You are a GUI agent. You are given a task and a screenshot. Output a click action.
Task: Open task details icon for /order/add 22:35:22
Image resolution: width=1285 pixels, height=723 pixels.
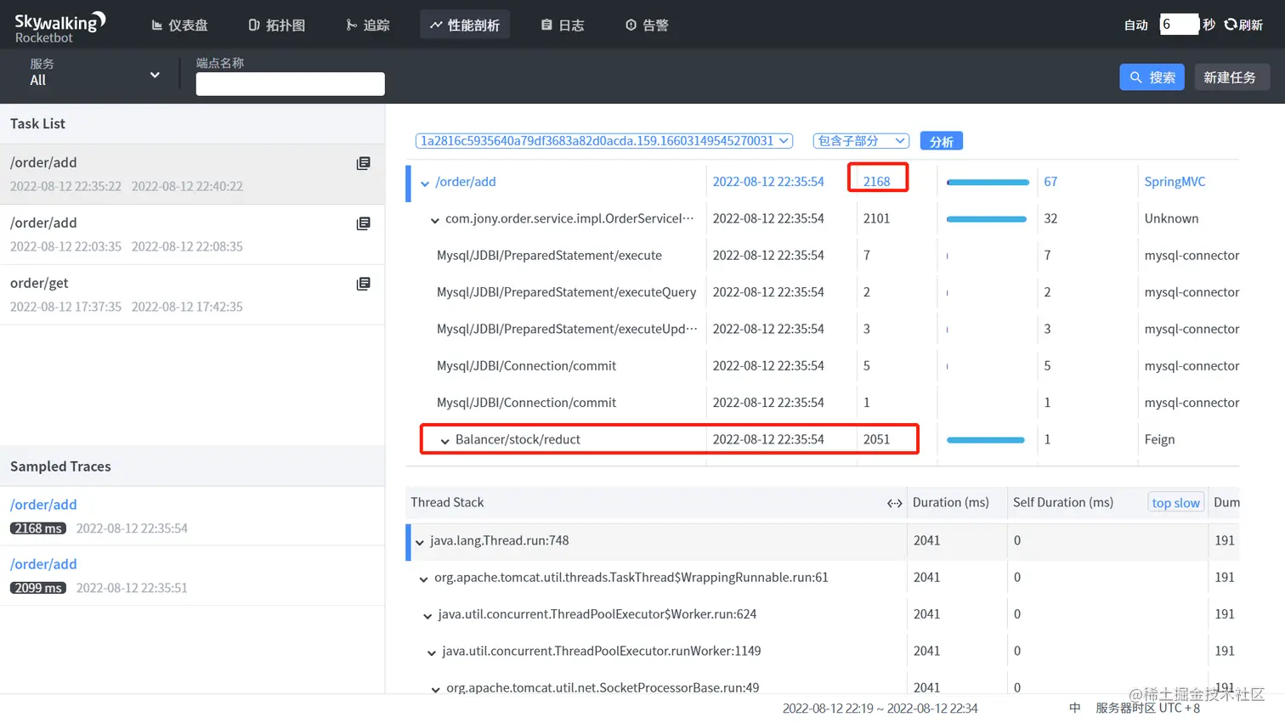[x=364, y=163]
